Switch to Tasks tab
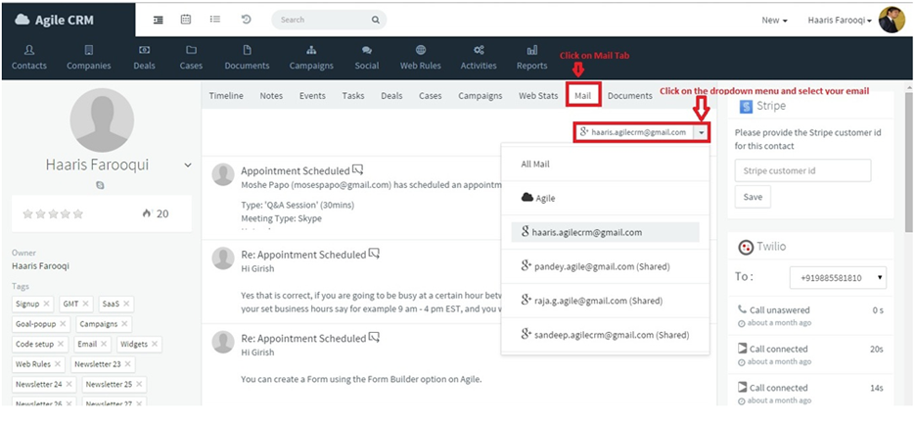The image size is (916, 423). click(x=353, y=95)
